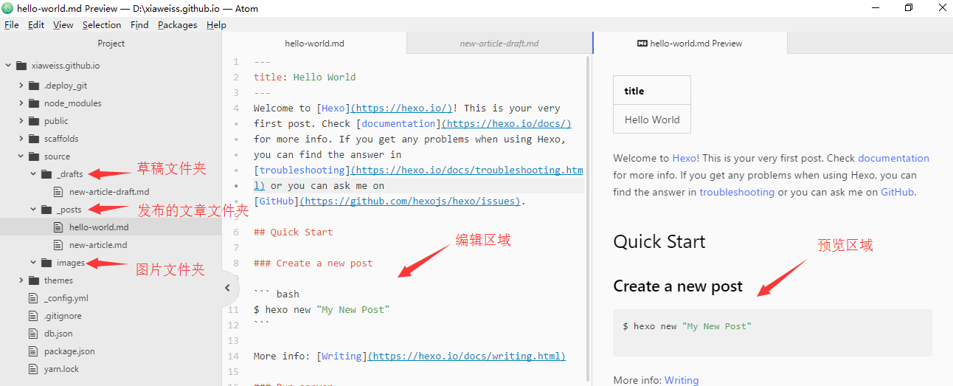Open the Selection menu
Screen dimensions: 953x386
[102, 24]
